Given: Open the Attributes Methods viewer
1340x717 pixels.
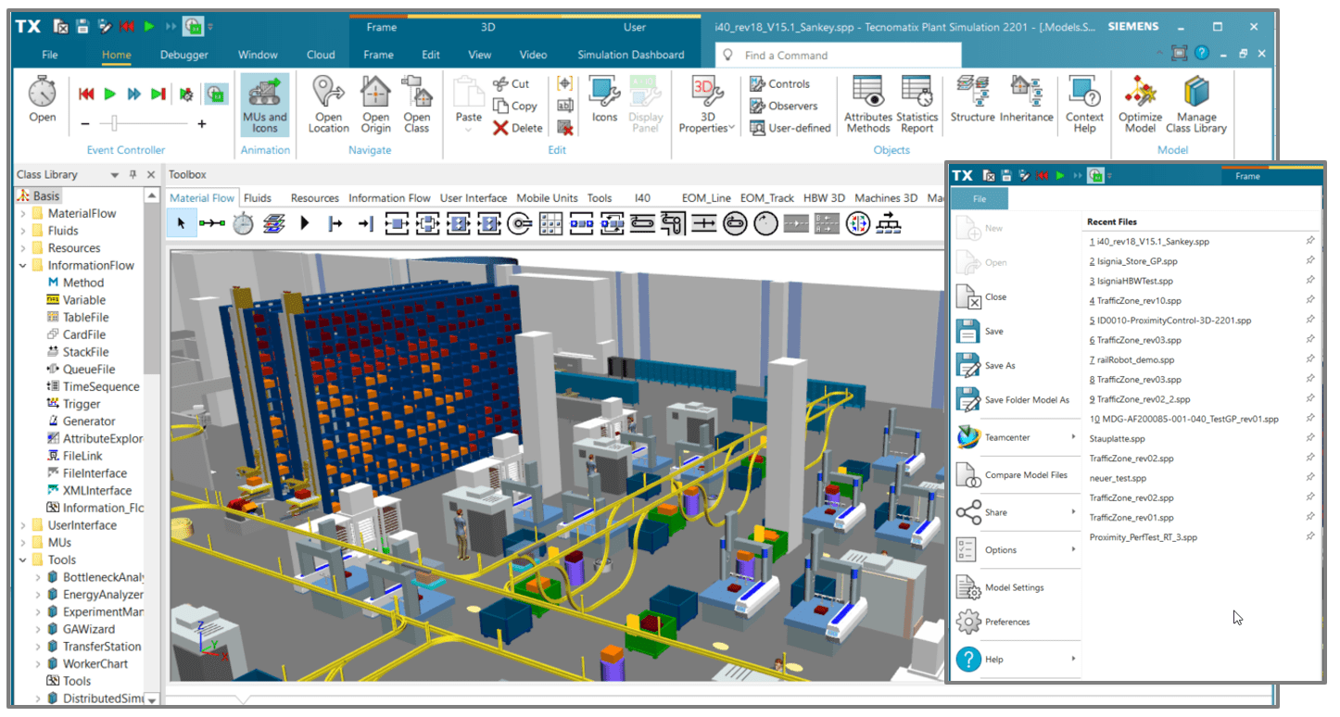Looking at the screenshot, I should pos(867,104).
